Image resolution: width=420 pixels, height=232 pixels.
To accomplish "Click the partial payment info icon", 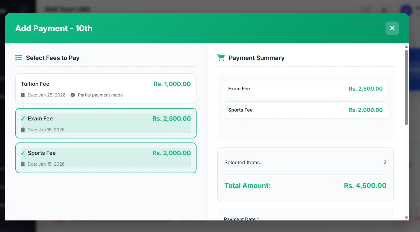I will (x=73, y=95).
